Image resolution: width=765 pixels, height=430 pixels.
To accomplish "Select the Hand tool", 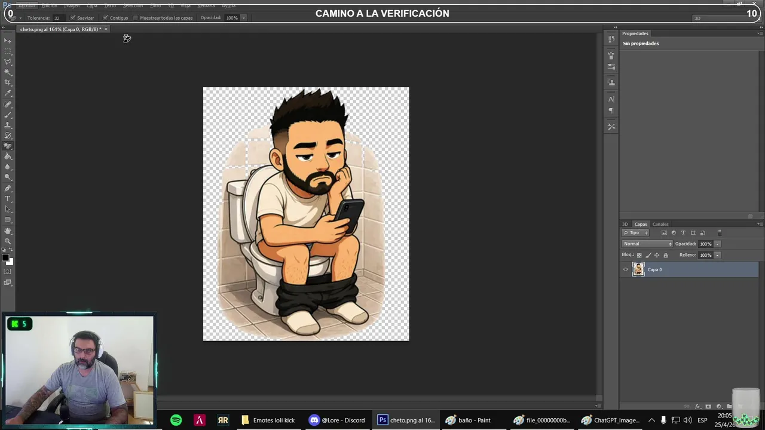I will 8,231.
